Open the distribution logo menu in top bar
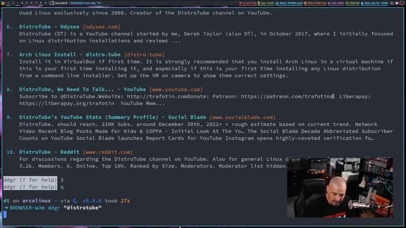The width and height of the screenshot is (406, 228). (3, 3)
